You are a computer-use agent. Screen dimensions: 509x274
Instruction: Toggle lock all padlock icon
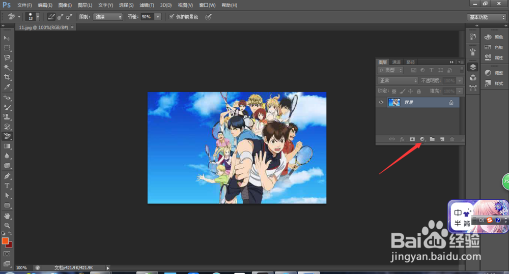click(x=419, y=92)
